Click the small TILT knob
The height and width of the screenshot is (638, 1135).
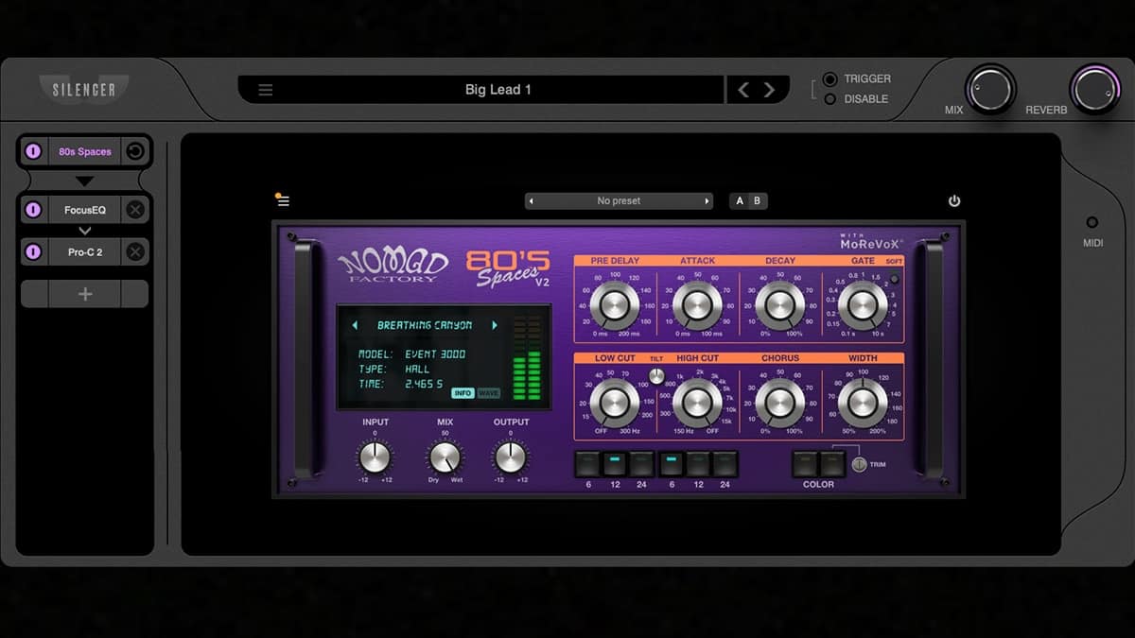(x=656, y=375)
